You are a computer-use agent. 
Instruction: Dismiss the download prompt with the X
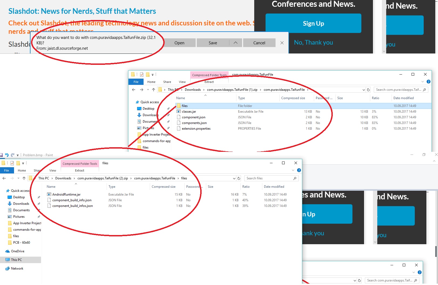point(282,43)
